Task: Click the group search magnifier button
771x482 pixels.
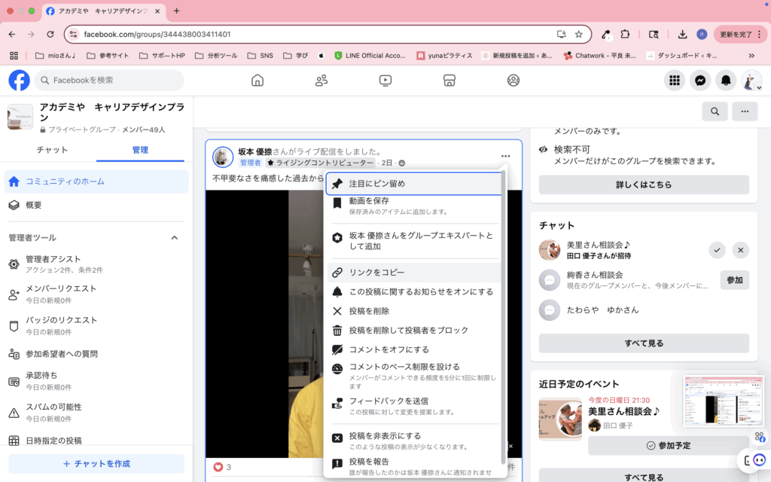Action: pyautogui.click(x=715, y=111)
